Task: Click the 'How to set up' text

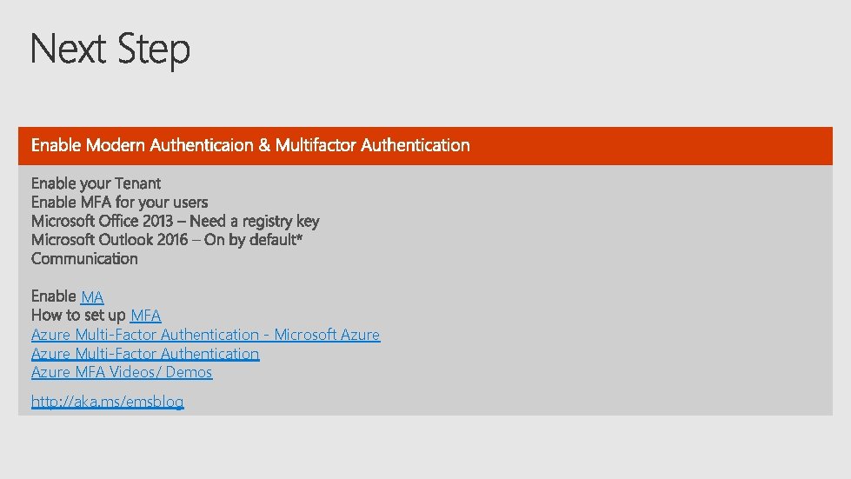Action: click(79, 316)
